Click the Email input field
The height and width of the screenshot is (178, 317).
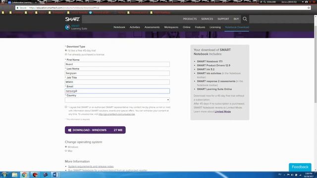coord(117,91)
